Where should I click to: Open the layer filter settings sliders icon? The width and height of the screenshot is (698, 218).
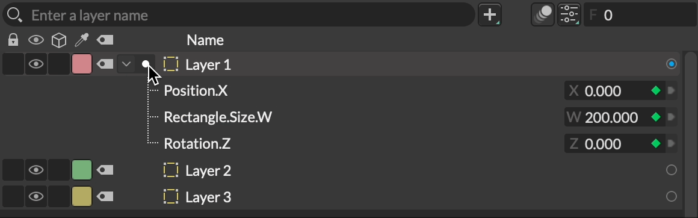coord(569,14)
